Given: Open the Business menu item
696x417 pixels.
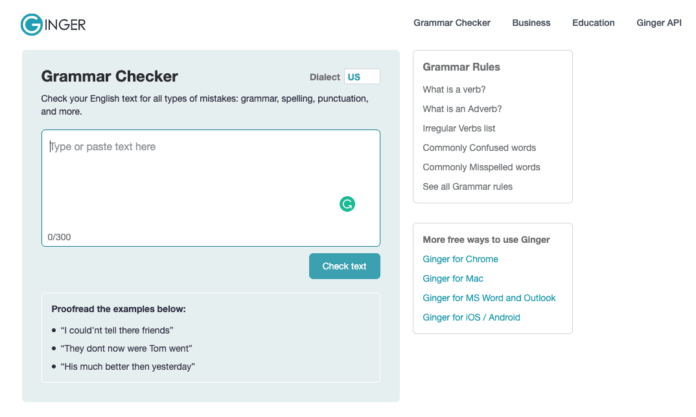Looking at the screenshot, I should pos(531,23).
